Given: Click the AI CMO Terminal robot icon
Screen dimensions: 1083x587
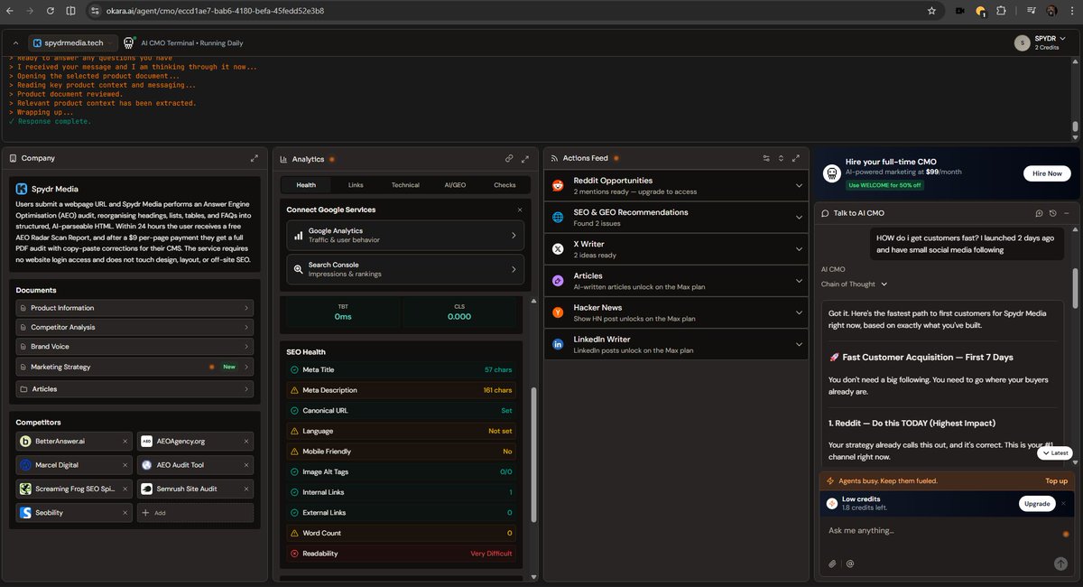Looking at the screenshot, I should [129, 42].
